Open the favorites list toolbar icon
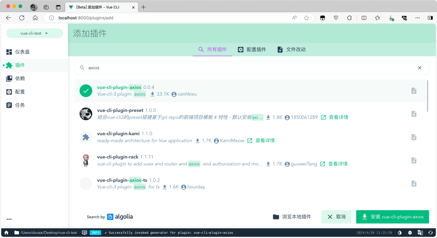The width and height of the screenshot is (437, 238). pos(378,18)
